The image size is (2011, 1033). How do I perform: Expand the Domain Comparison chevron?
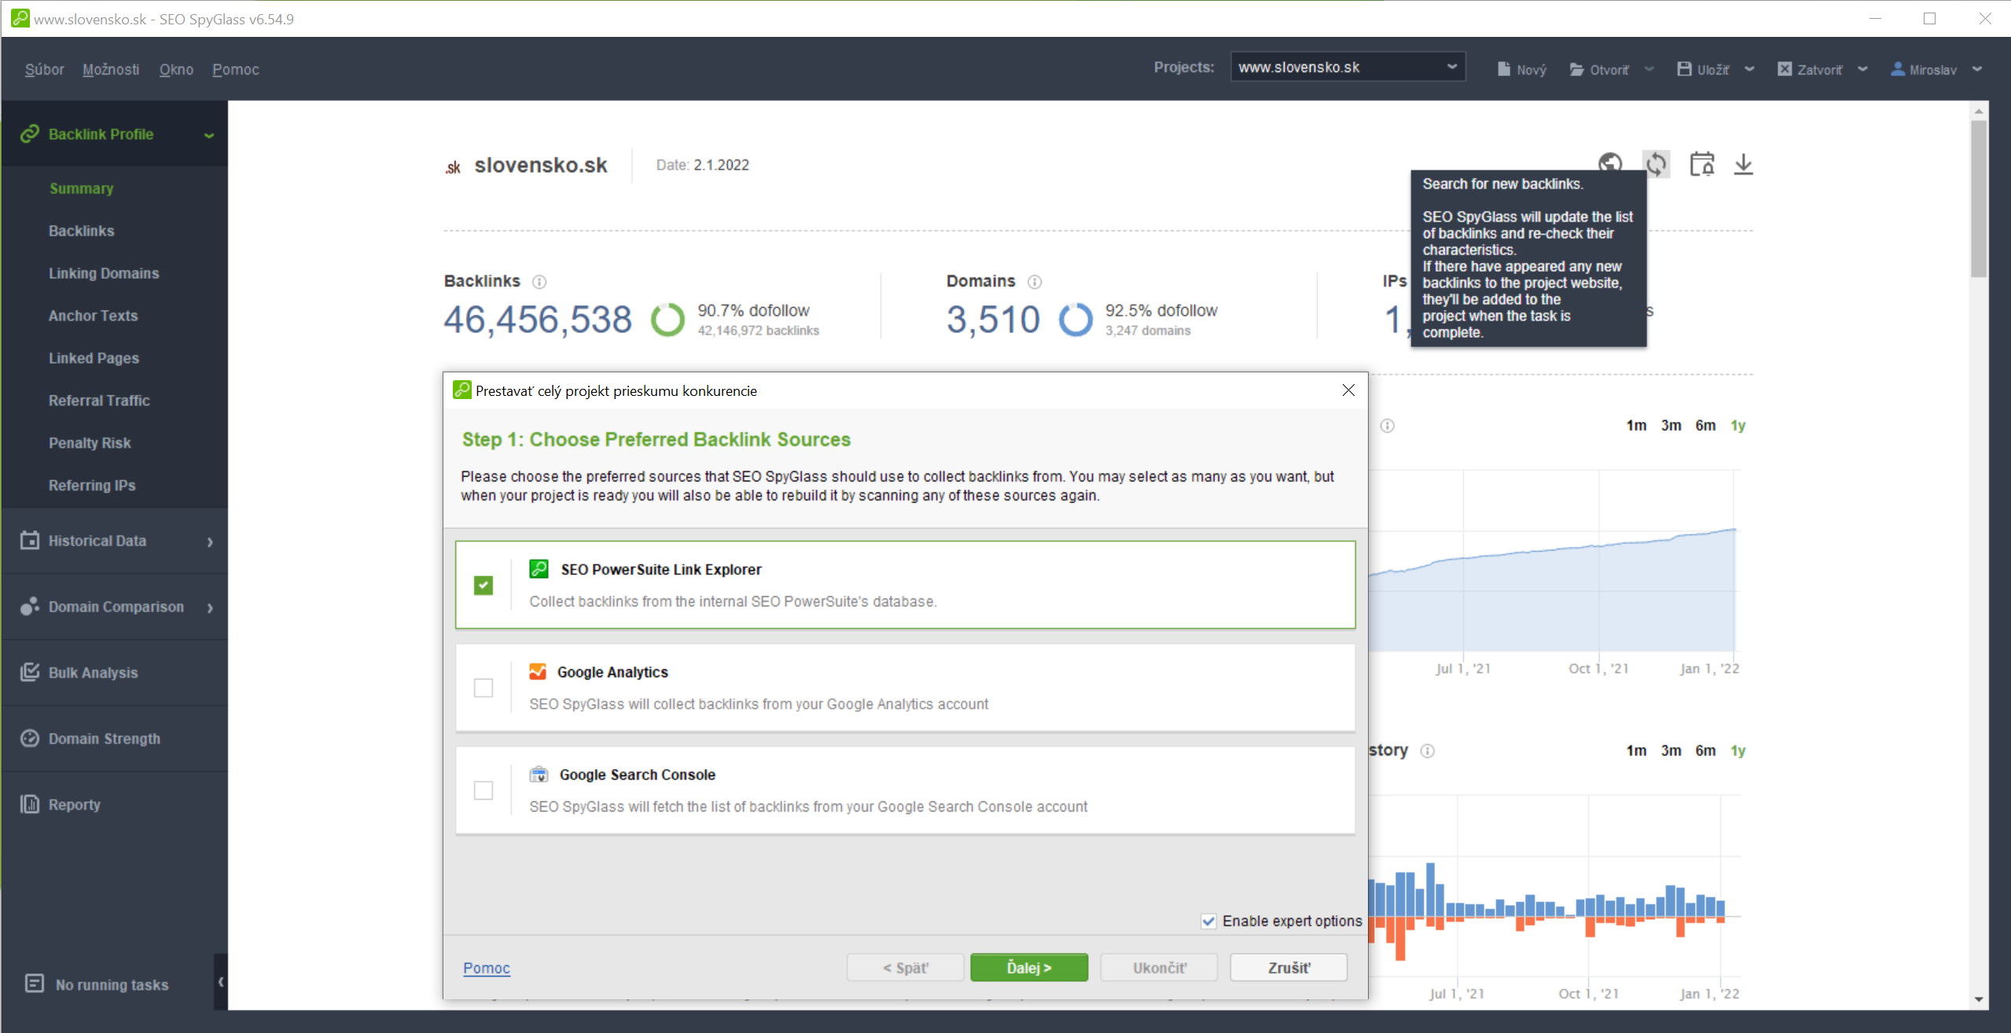[x=210, y=608]
